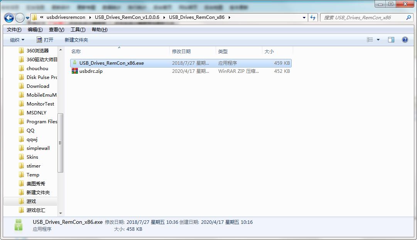This screenshot has height=240, width=417.
Task: Click the Skins folder icon in tree
Action: 22,157
